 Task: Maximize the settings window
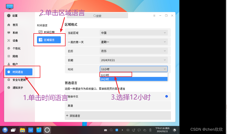point(166,15)
